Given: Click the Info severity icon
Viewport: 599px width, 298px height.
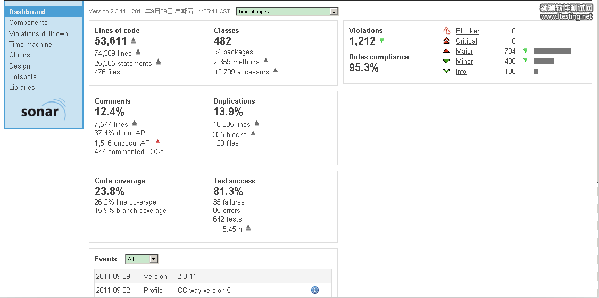Looking at the screenshot, I should click(x=447, y=71).
